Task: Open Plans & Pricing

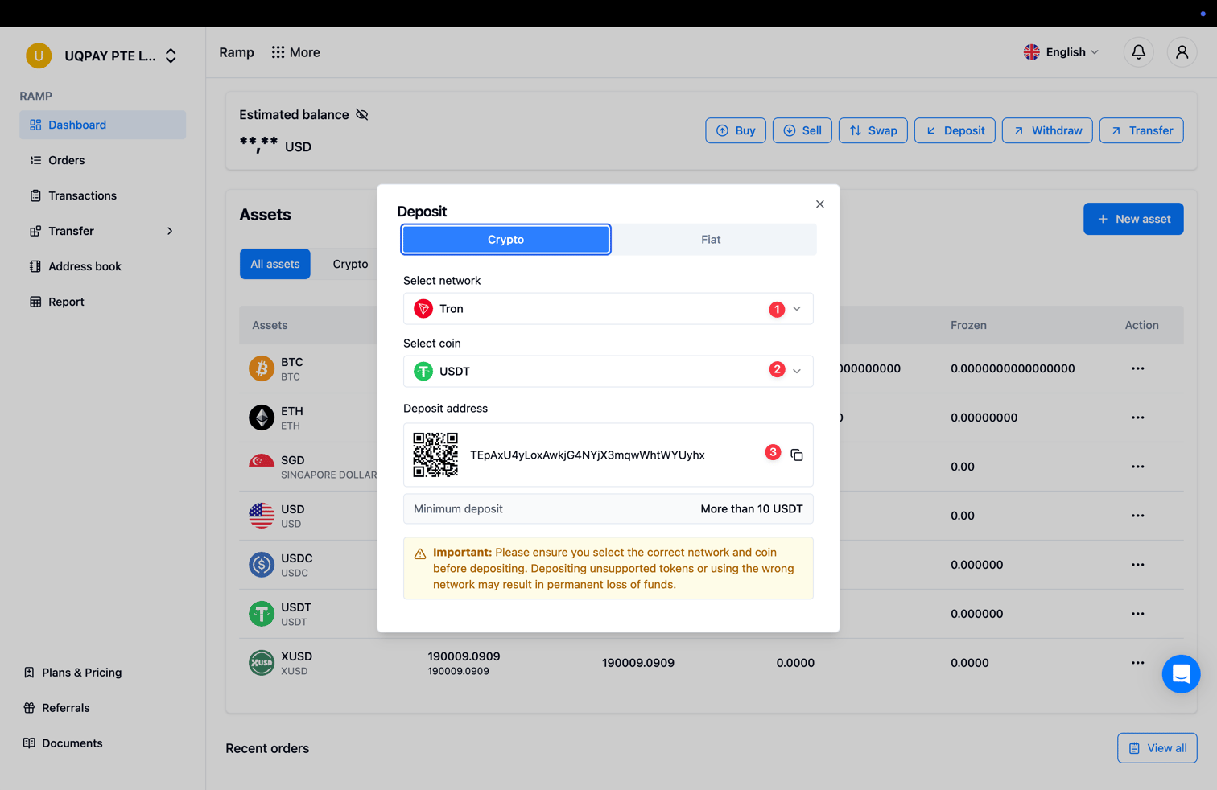Action: point(73,673)
